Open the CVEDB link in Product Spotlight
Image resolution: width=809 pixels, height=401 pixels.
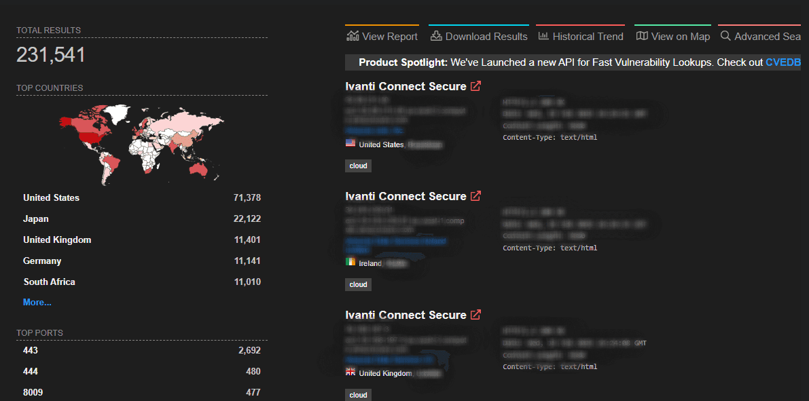click(x=783, y=62)
